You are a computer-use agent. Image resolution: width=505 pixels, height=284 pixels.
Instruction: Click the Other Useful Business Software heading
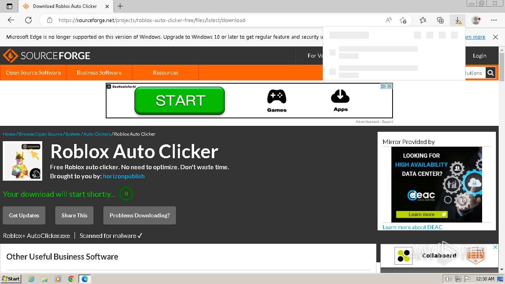tap(62, 256)
